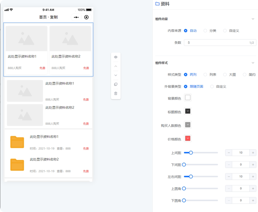
Task: Collapse the 组件内容 section
Action: click(253, 19)
